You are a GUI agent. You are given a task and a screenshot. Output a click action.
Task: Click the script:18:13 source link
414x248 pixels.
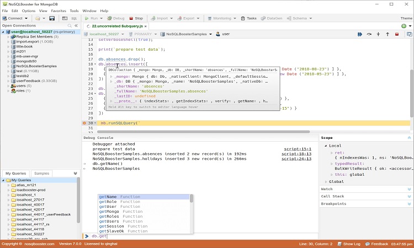[298, 154]
